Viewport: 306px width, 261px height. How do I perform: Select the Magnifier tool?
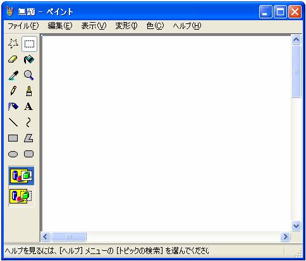[29, 75]
